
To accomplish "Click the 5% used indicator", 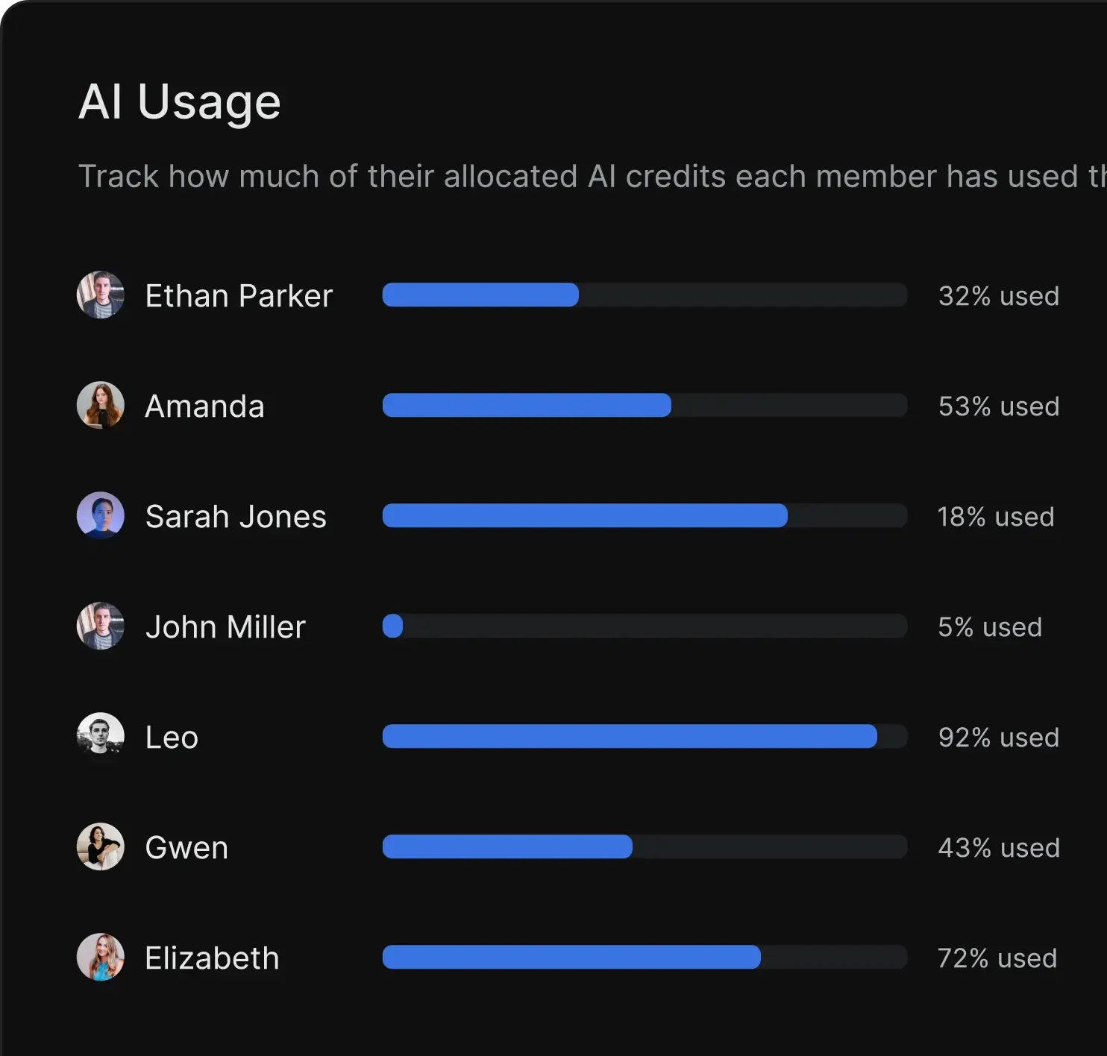I will [x=989, y=626].
